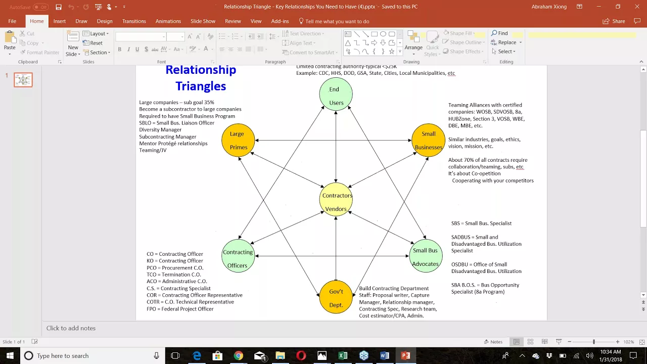
Task: Click the Center alignment icon
Action: pyautogui.click(x=231, y=50)
